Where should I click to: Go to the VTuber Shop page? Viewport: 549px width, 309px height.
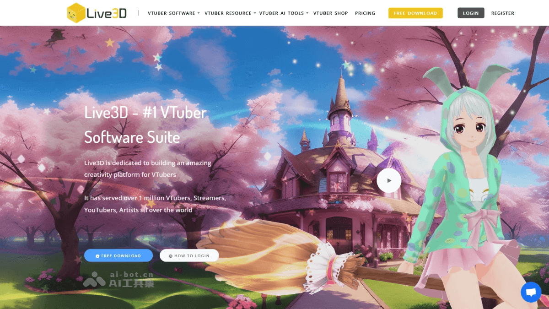click(x=330, y=13)
